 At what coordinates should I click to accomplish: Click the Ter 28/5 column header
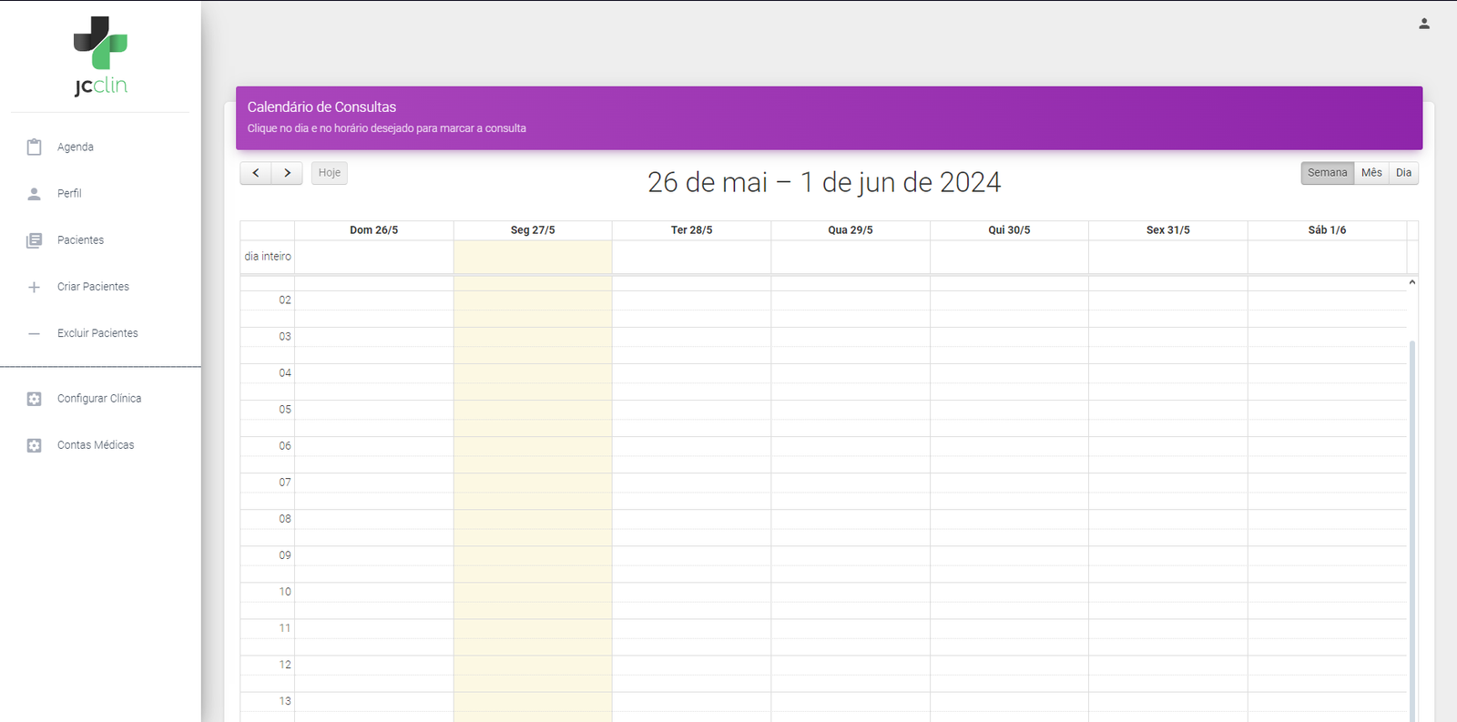coord(692,230)
